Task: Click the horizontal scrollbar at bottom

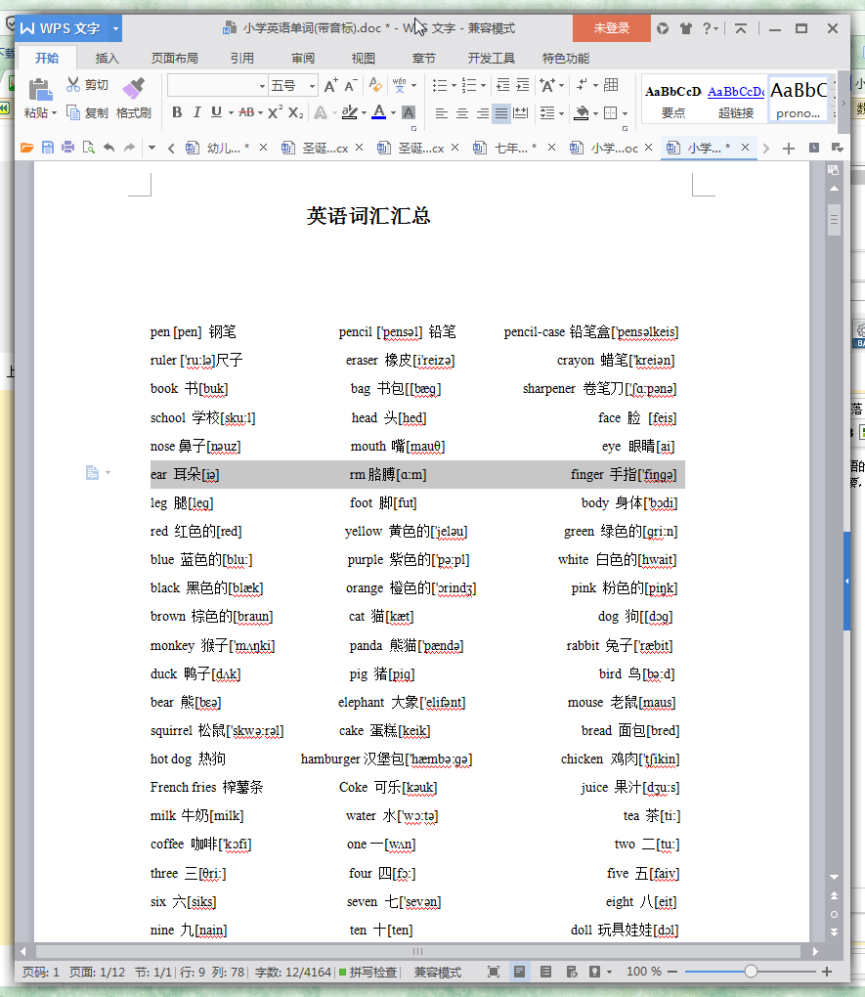Action: click(x=418, y=951)
